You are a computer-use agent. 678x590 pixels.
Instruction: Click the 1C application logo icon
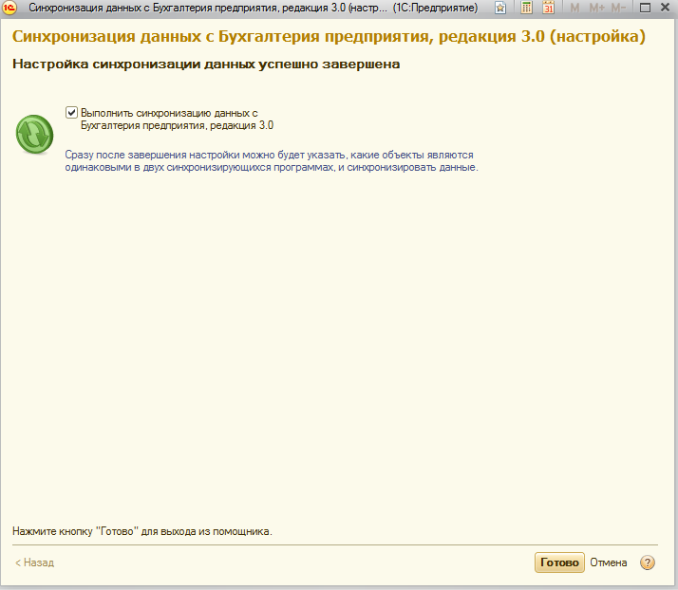[9, 8]
